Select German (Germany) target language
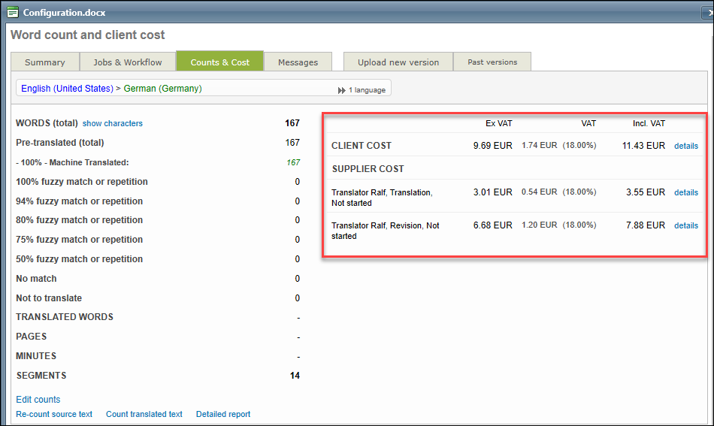Viewport: 714px width, 426px height. point(162,89)
